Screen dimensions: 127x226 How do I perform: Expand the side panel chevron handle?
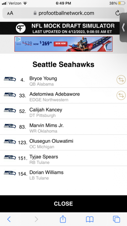(124, 27)
